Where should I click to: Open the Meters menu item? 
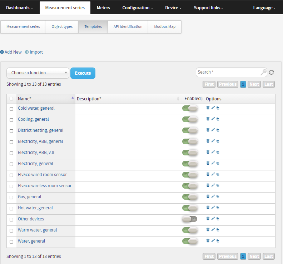point(103,8)
